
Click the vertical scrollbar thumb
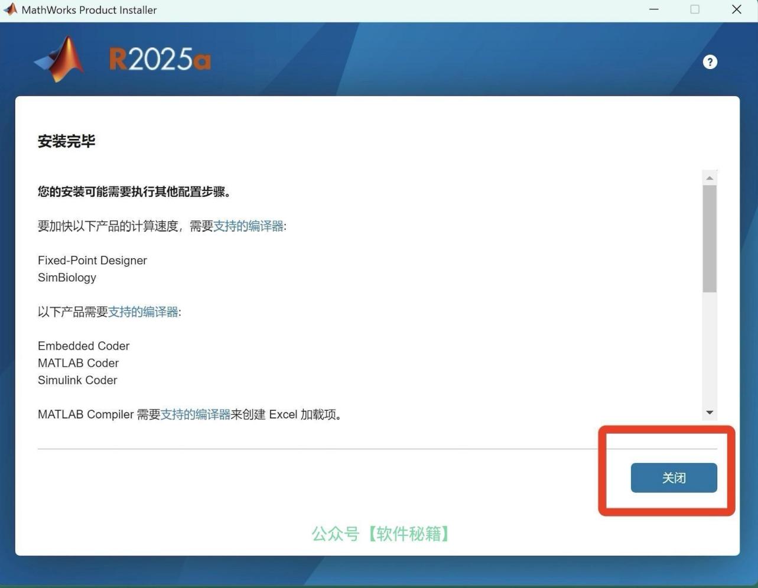tap(710, 239)
